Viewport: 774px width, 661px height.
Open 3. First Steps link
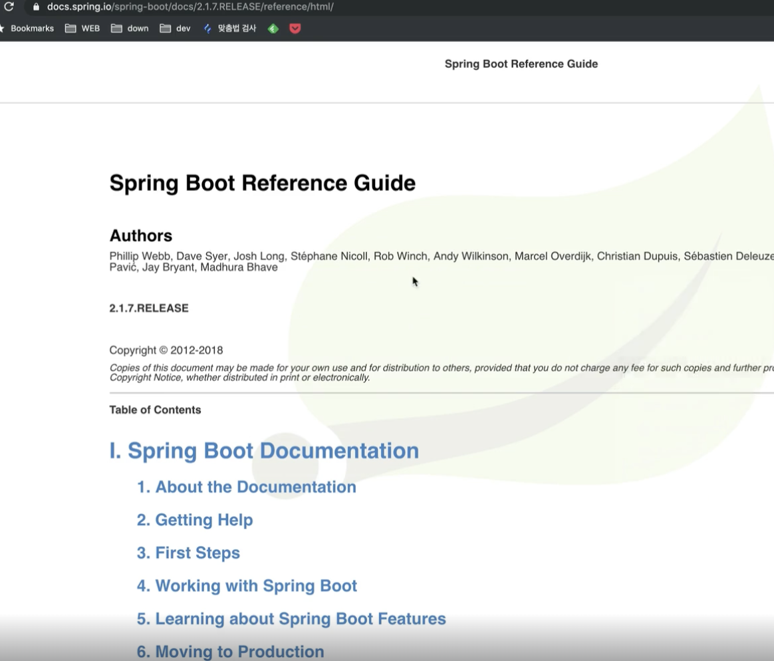click(x=188, y=553)
